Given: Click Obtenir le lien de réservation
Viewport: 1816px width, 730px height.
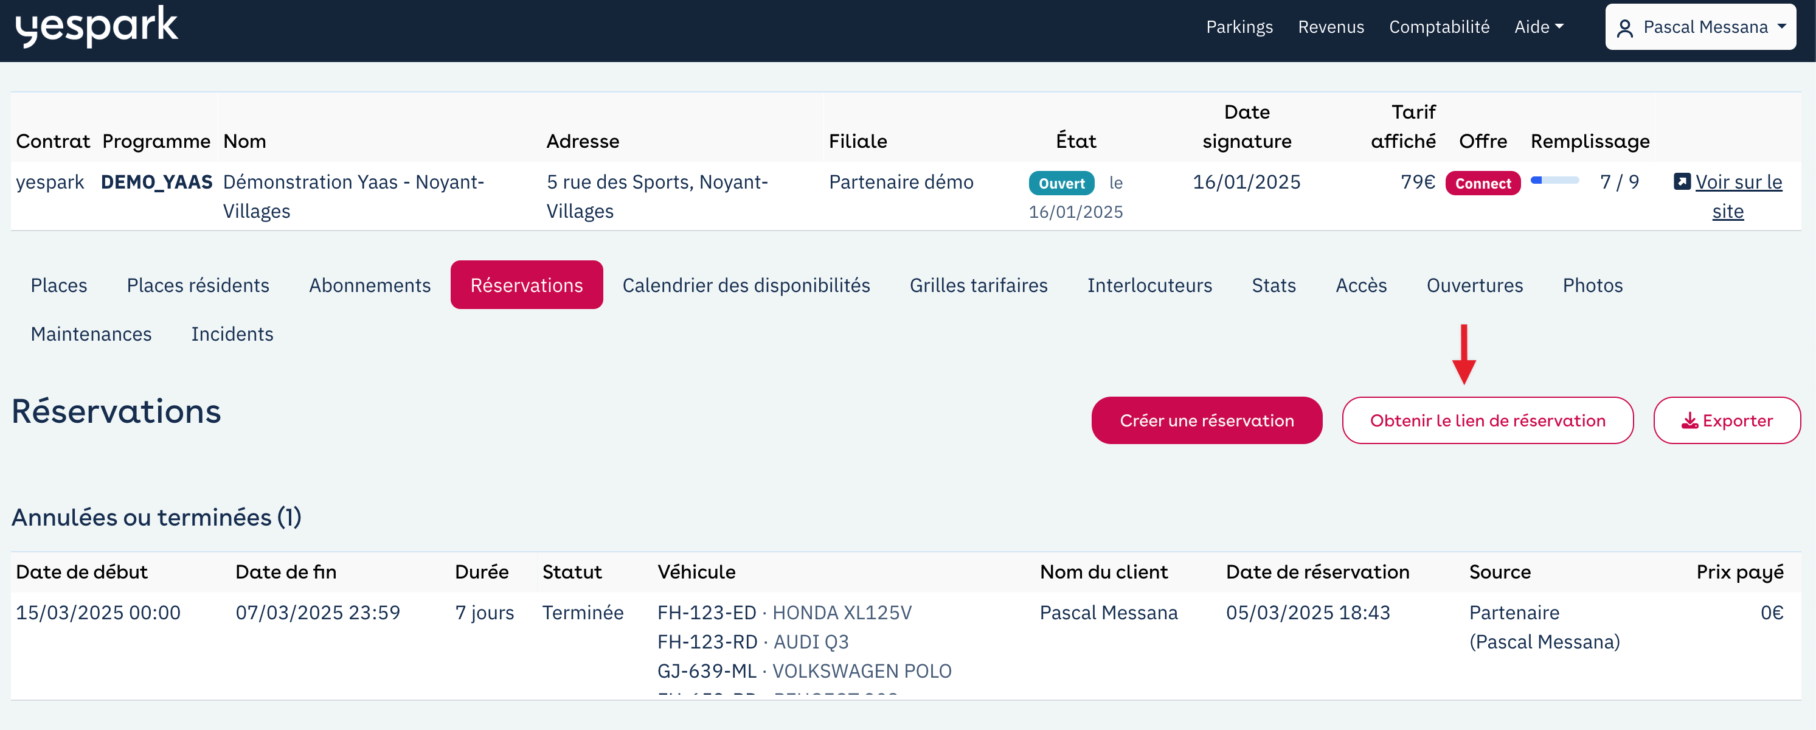Looking at the screenshot, I should tap(1487, 420).
